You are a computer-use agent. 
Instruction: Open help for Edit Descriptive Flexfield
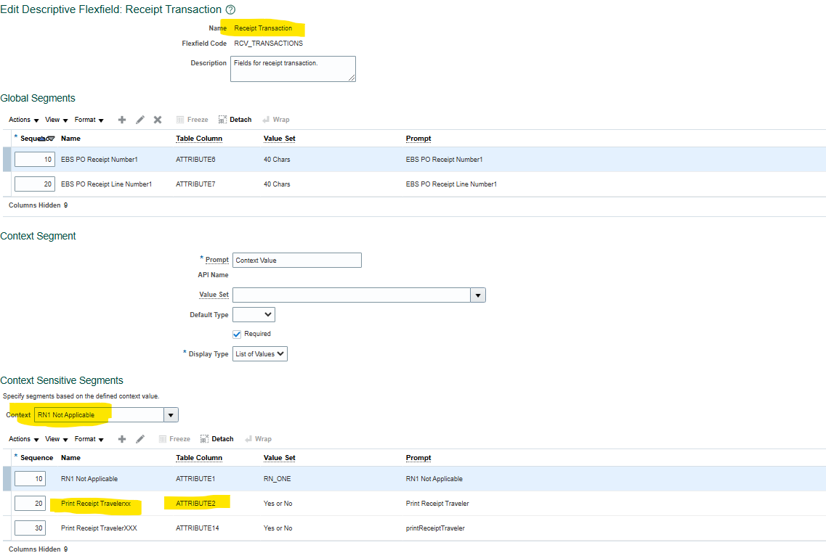[x=230, y=9]
